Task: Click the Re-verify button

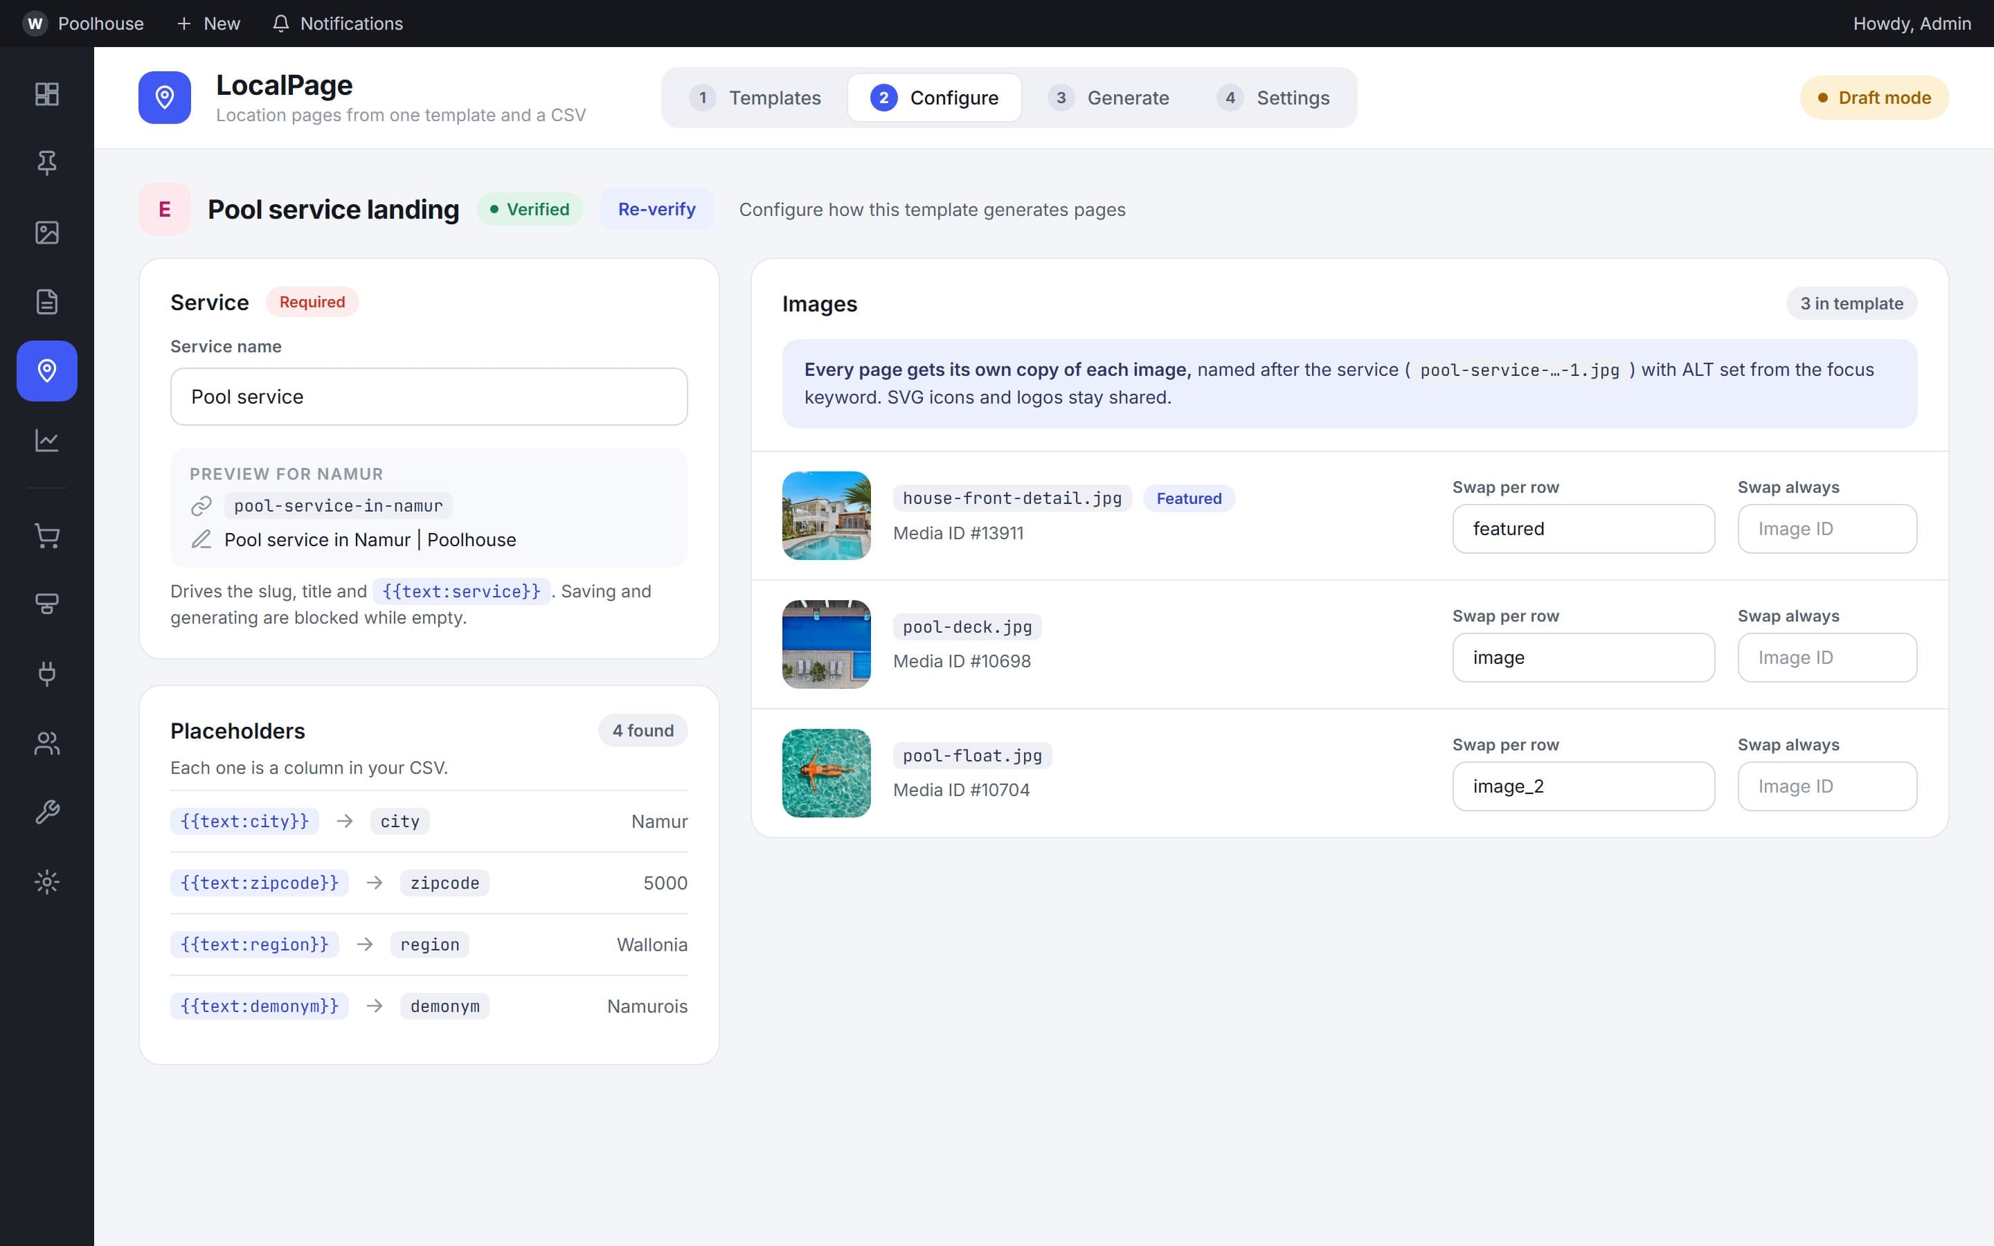Action: [x=656, y=209]
